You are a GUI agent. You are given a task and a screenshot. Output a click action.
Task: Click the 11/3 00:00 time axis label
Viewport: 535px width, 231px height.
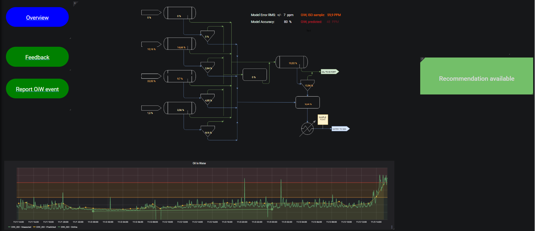[272, 222]
